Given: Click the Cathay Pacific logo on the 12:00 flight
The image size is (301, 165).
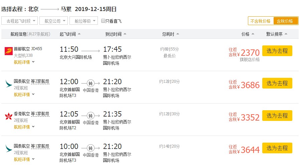Looking at the screenshot, I should [x=8, y=83].
